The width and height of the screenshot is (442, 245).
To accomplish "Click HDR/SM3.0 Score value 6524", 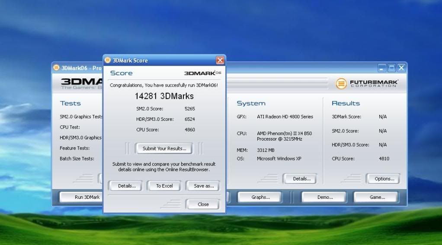I will coord(190,119).
